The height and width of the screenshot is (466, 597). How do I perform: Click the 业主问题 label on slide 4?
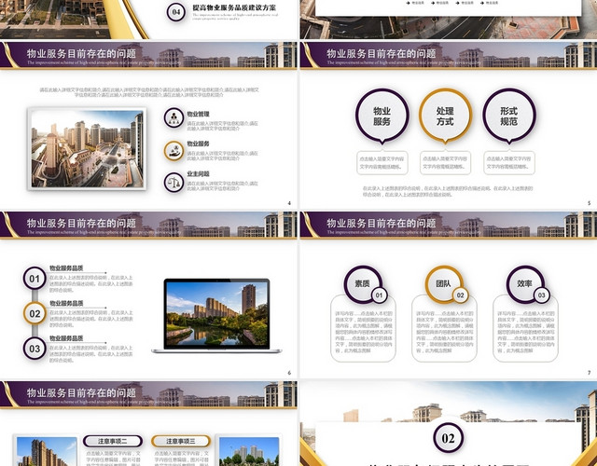[x=198, y=174]
